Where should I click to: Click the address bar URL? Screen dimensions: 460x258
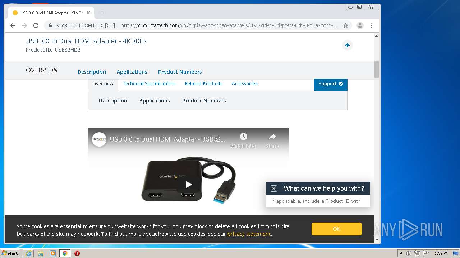pos(229,25)
